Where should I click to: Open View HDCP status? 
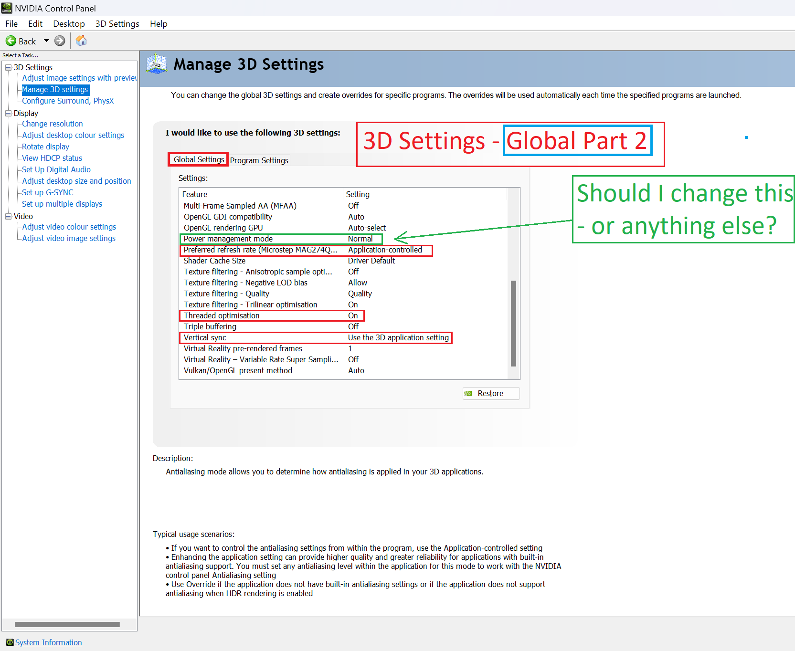[x=52, y=158]
